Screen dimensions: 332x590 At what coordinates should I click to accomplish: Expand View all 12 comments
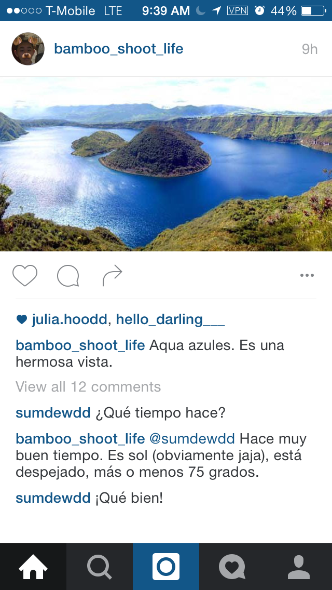coord(88,386)
